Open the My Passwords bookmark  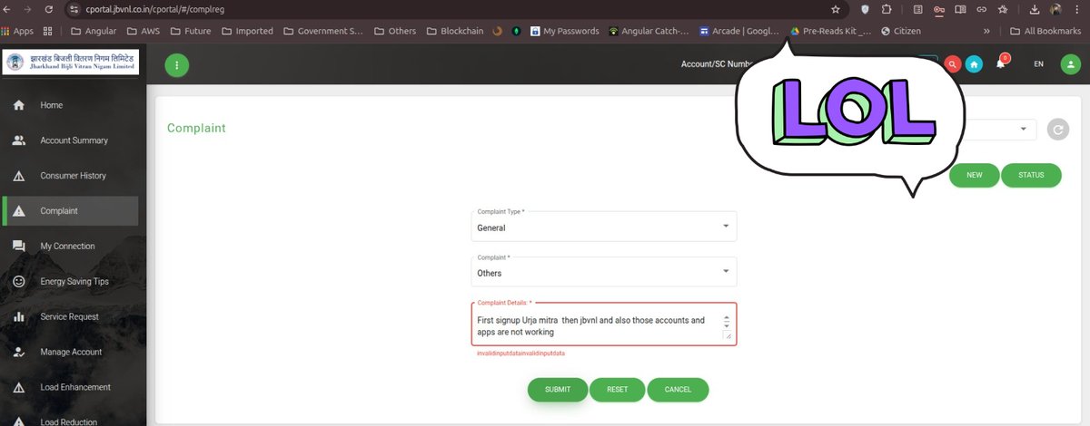click(x=565, y=31)
